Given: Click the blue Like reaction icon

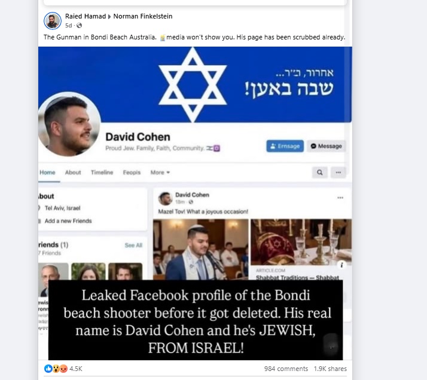Looking at the screenshot, I should tap(48, 369).
